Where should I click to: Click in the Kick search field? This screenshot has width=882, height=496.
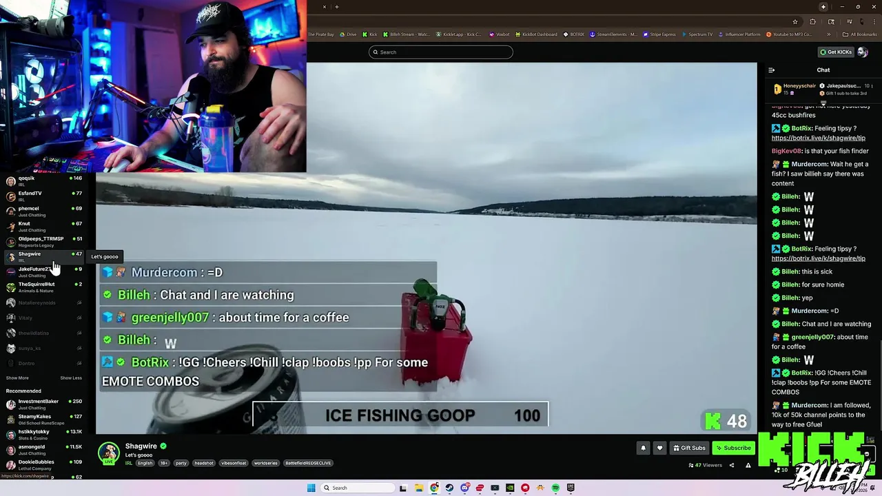tap(441, 52)
